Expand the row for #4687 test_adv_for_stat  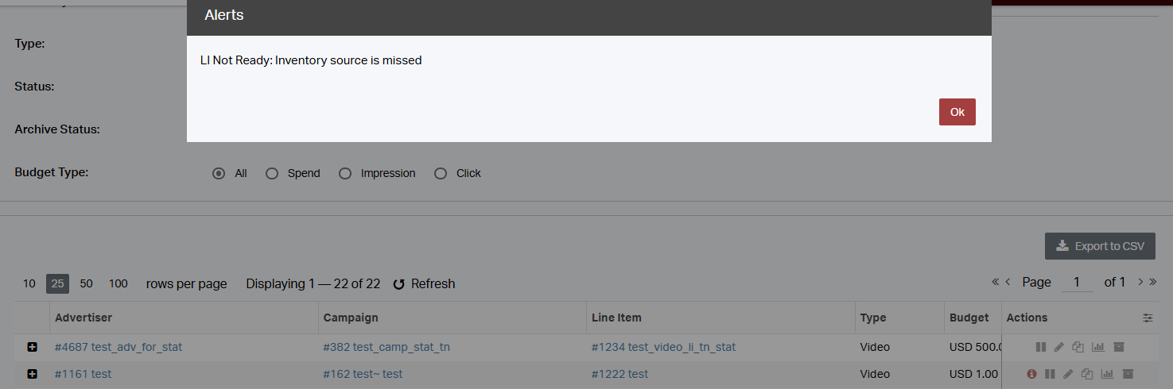(x=32, y=347)
